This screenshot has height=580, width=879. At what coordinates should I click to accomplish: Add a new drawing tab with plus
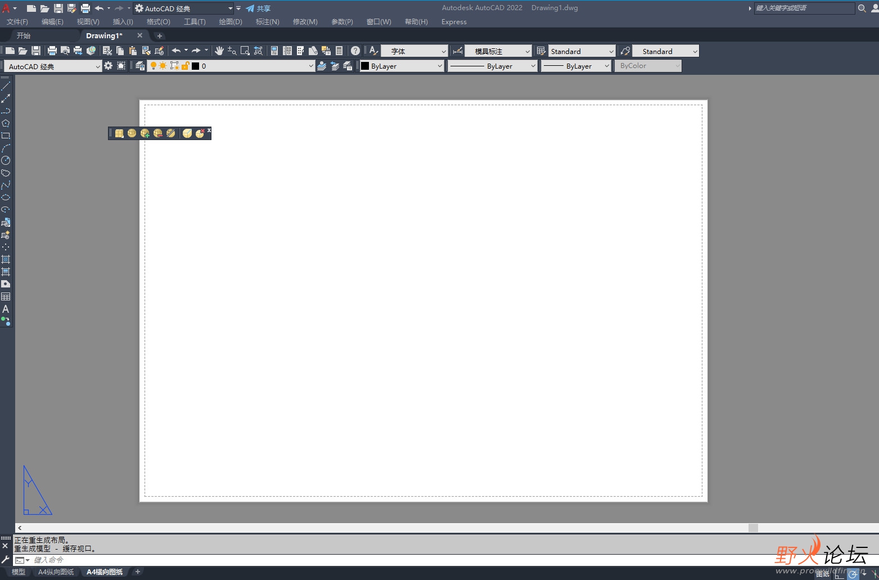pyautogui.click(x=159, y=35)
